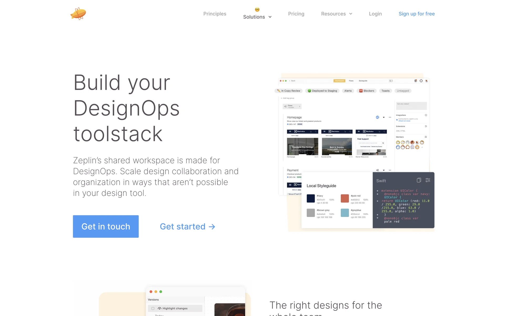Go to the Principles page

click(x=215, y=14)
